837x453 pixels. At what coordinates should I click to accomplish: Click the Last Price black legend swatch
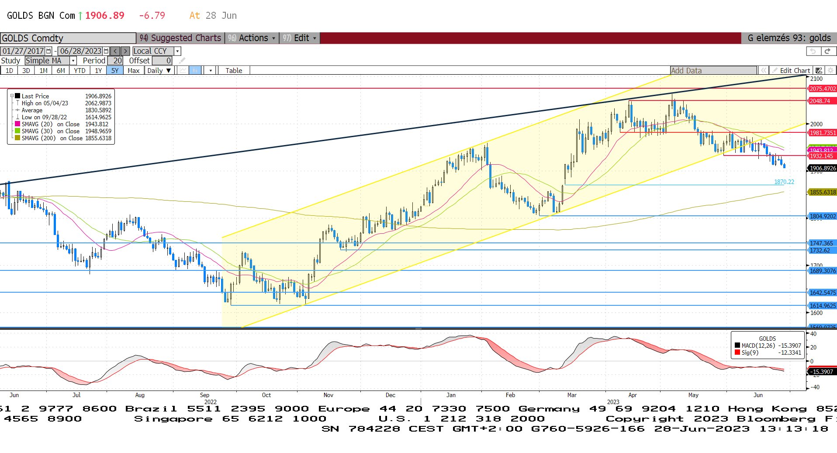pyautogui.click(x=17, y=96)
